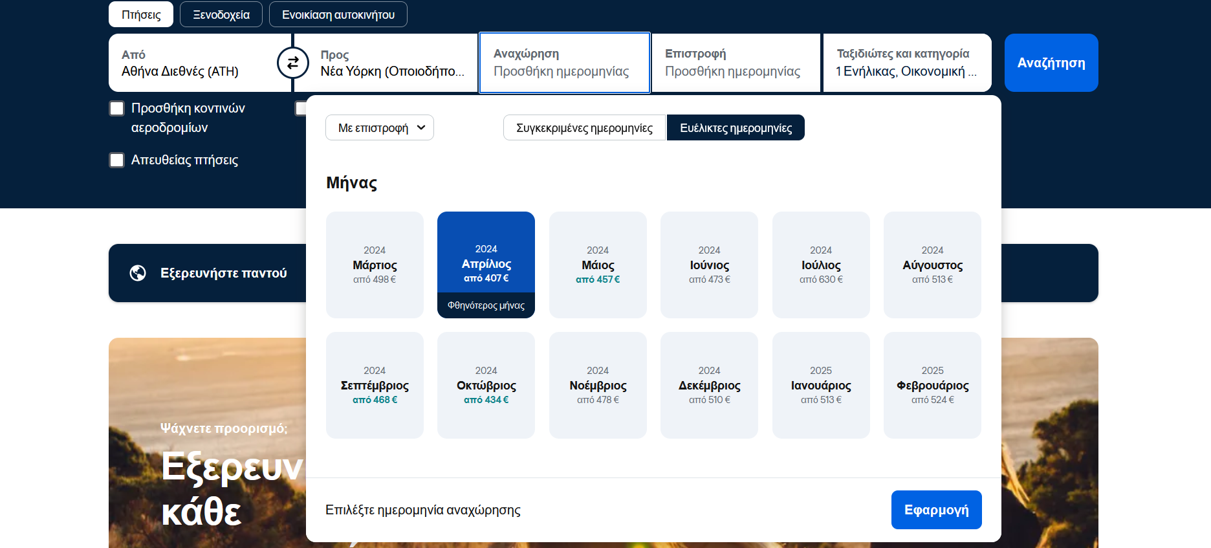Screen dimensions: 1211x548
Task: Select Συγκεκριμένες ημερομηνίες option
Action: coord(585,127)
